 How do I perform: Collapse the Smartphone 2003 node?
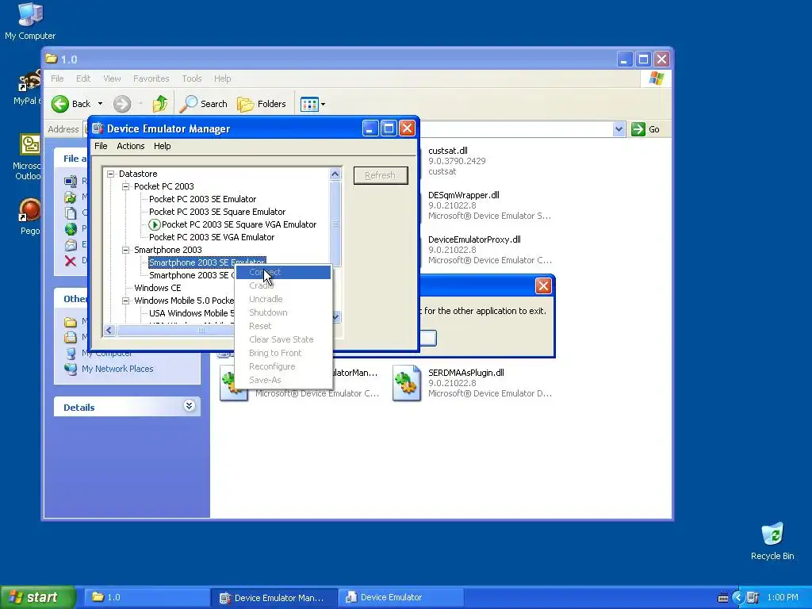tap(125, 250)
